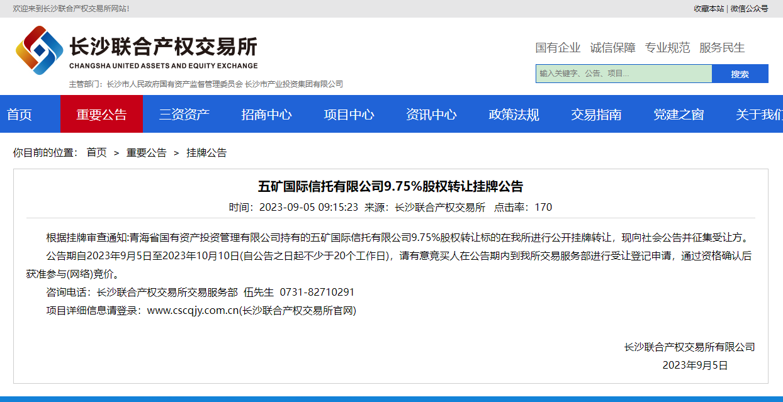Screen dimensions: 783x402
Task: Click the signature 长沙联合产权交易所有限公司
Action: point(689,347)
